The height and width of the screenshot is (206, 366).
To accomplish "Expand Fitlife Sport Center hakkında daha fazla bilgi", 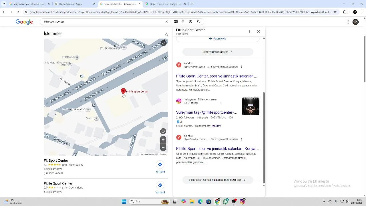I will pyautogui.click(x=218, y=180).
